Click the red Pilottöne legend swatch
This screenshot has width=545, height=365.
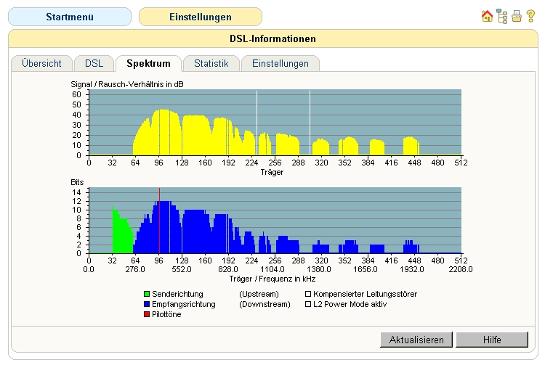[147, 314]
